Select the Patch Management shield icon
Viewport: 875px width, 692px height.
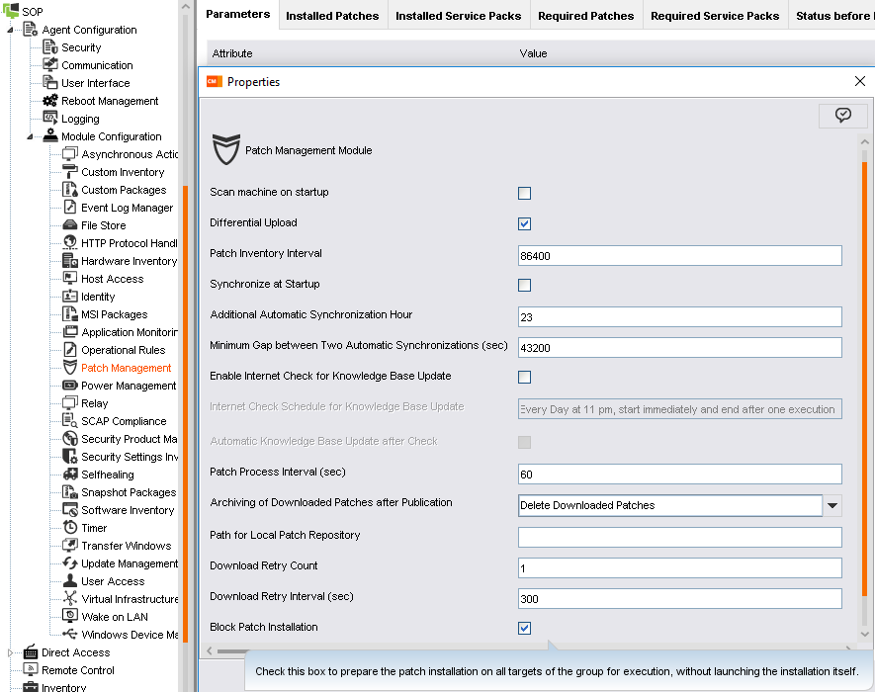tap(70, 368)
